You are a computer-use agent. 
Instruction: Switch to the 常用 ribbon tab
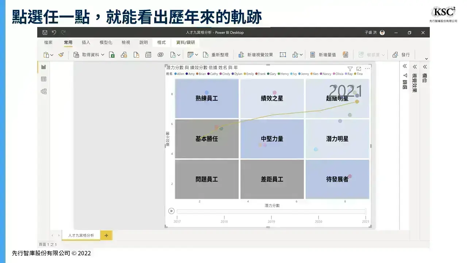(x=68, y=42)
